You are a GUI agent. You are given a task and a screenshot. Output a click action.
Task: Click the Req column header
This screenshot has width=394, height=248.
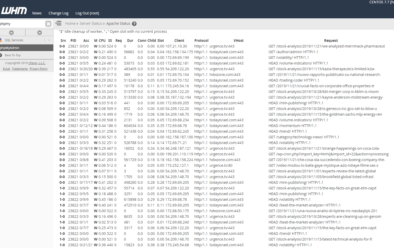(x=118, y=41)
